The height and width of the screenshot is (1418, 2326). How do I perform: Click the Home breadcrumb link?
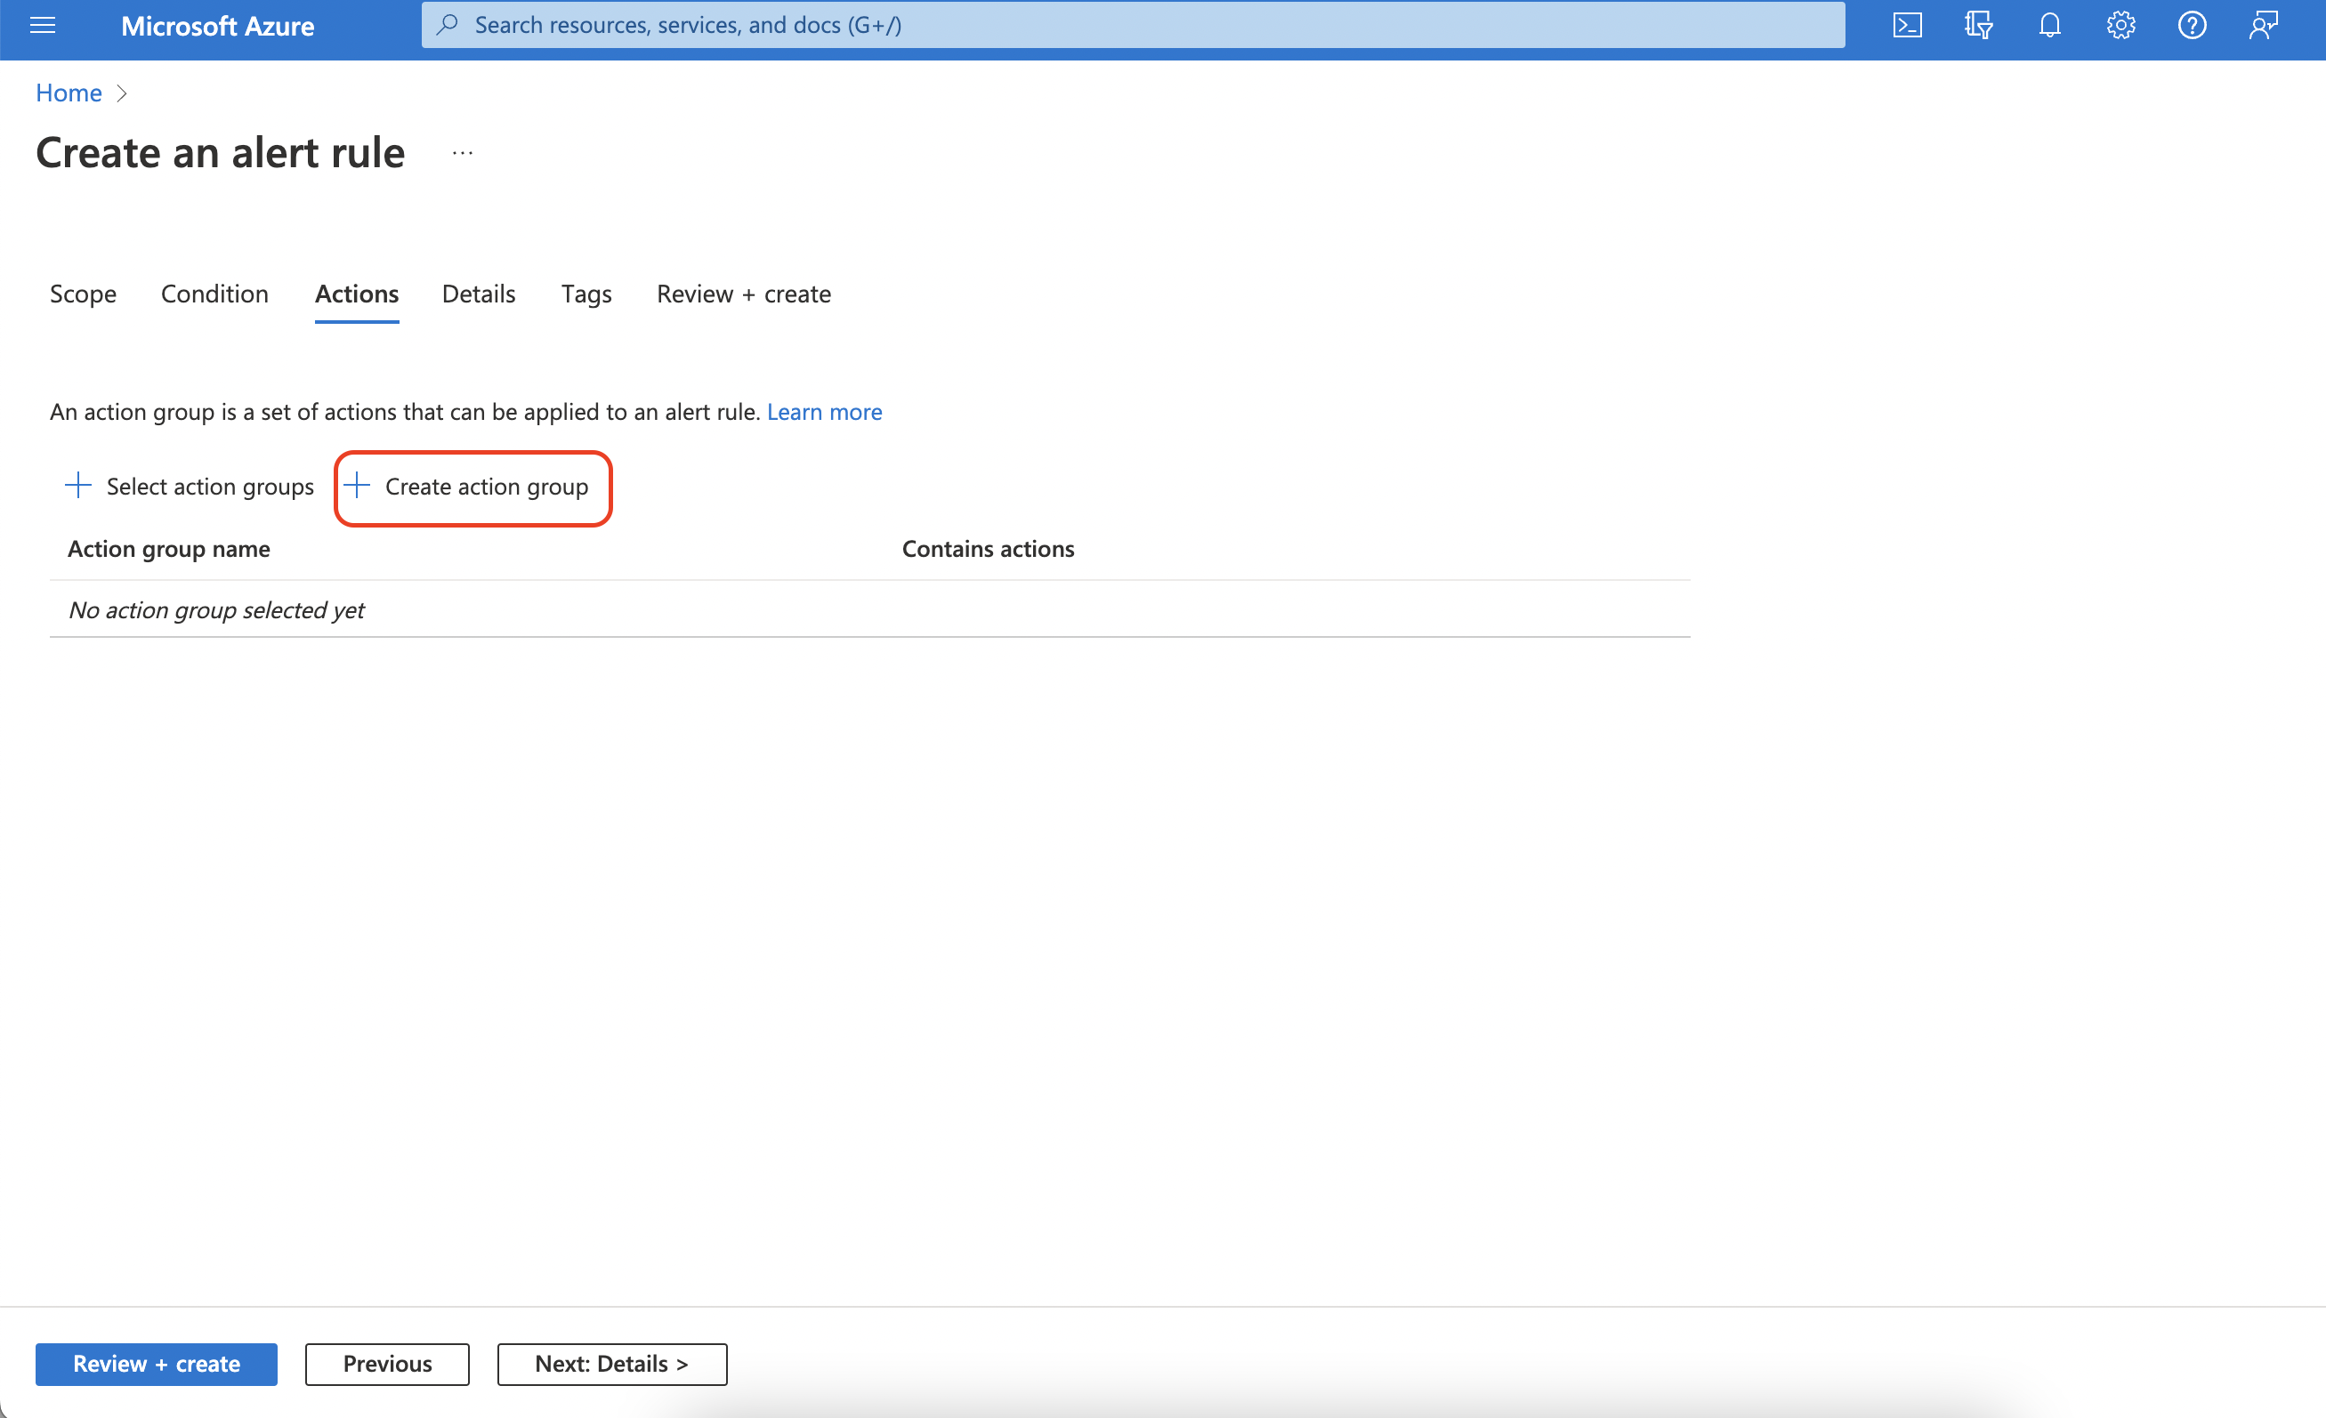[69, 93]
